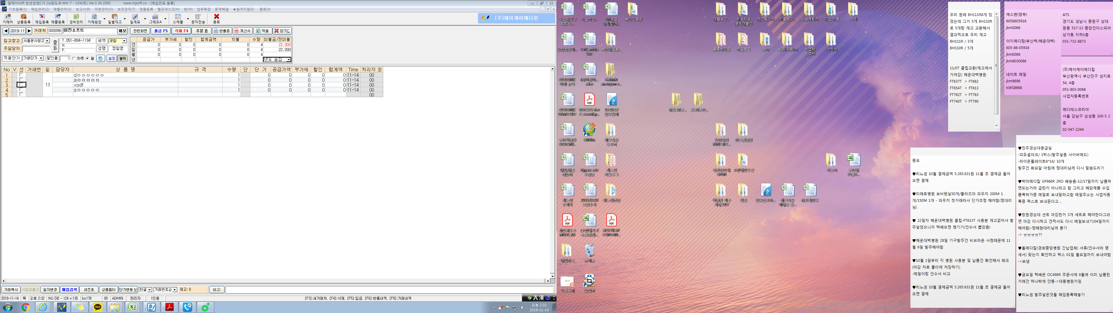This screenshot has height=313, width=1113.
Task: Open the 문자전송 SMS icon
Action: pyautogui.click(x=198, y=19)
